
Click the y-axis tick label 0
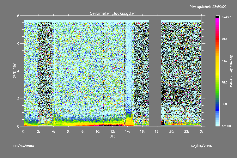click(x=18, y=126)
